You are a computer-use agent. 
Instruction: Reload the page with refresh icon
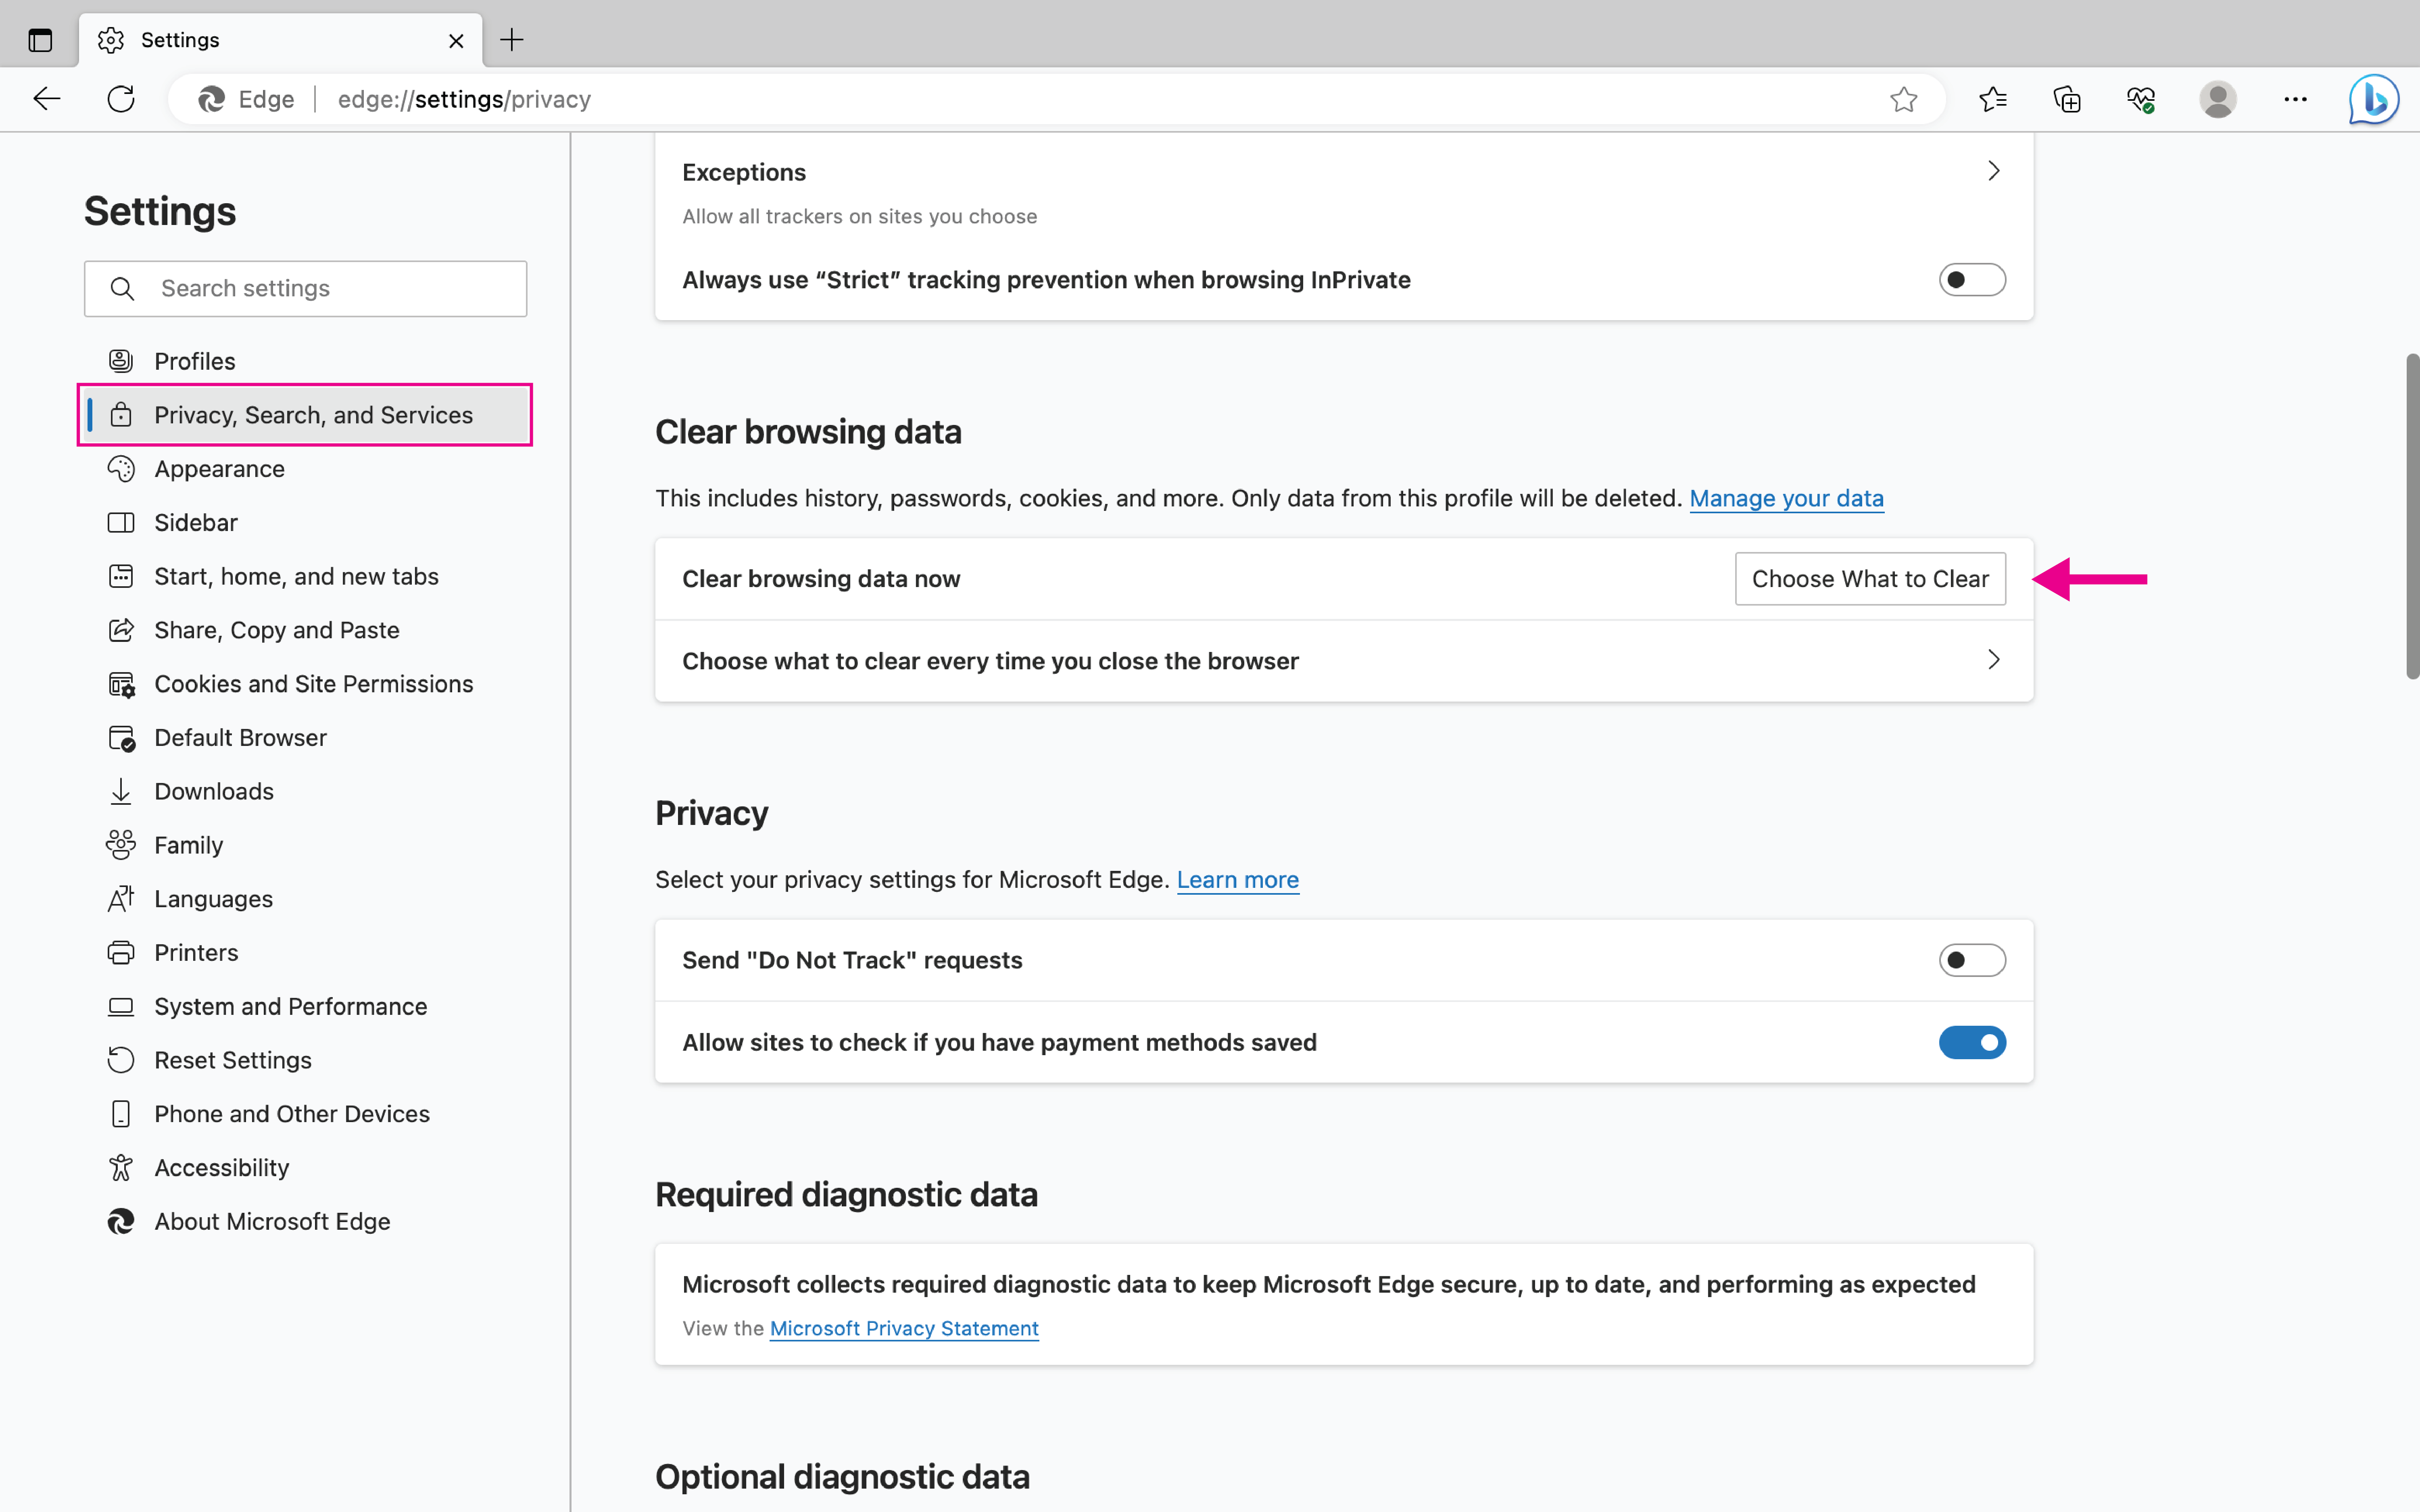tap(121, 99)
